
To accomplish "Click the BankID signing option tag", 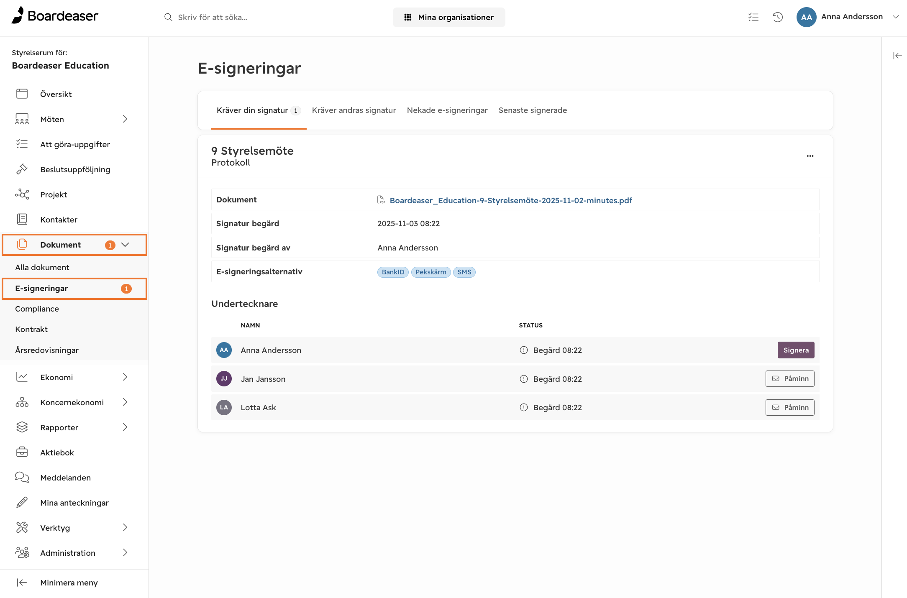I will pyautogui.click(x=393, y=272).
